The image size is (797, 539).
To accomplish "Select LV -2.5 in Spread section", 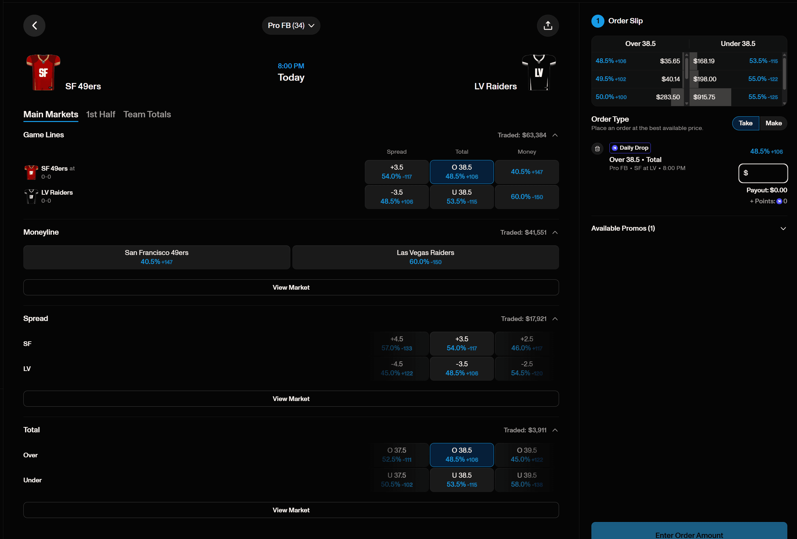I will 527,368.
